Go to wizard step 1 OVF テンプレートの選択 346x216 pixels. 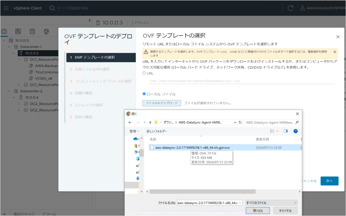point(101,57)
